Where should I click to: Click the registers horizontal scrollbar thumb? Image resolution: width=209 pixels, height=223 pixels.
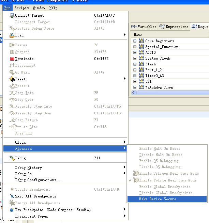(173, 93)
